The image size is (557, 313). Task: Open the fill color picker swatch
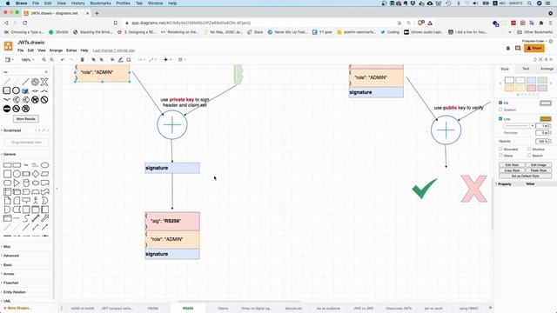[x=546, y=103]
